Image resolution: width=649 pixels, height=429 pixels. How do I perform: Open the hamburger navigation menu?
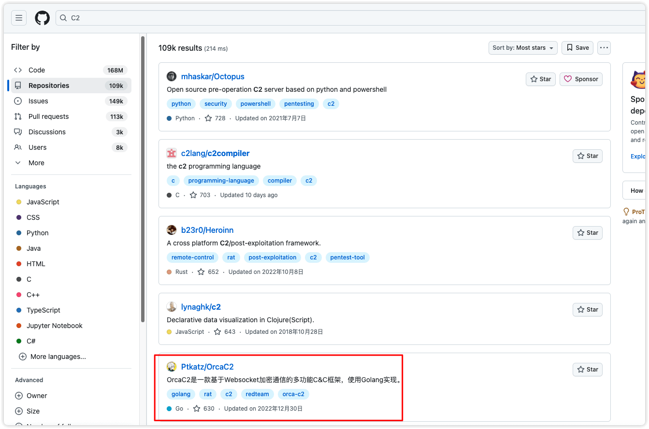19,18
